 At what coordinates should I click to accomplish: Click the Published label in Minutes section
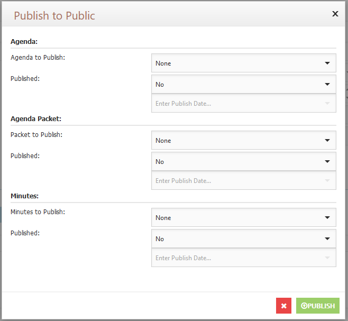(x=25, y=233)
